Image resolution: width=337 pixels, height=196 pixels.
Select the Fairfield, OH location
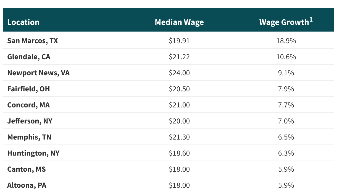28,89
